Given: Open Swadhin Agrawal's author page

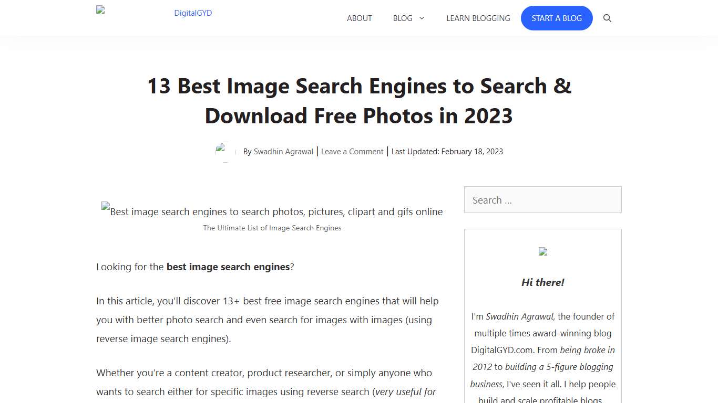Looking at the screenshot, I should click(x=283, y=151).
